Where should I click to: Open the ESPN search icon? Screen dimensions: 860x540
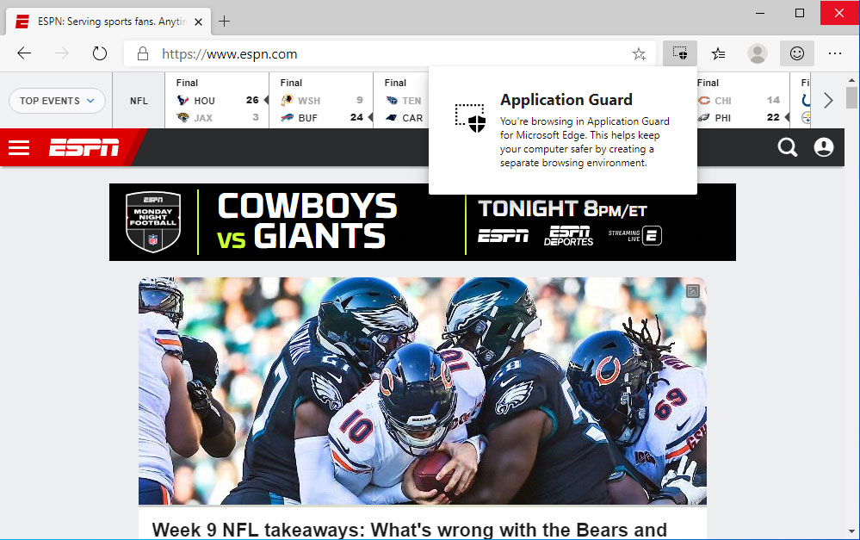(x=787, y=147)
